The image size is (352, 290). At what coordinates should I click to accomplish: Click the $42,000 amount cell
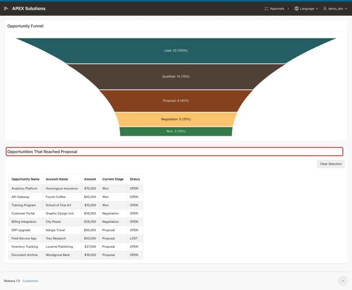[90, 197]
